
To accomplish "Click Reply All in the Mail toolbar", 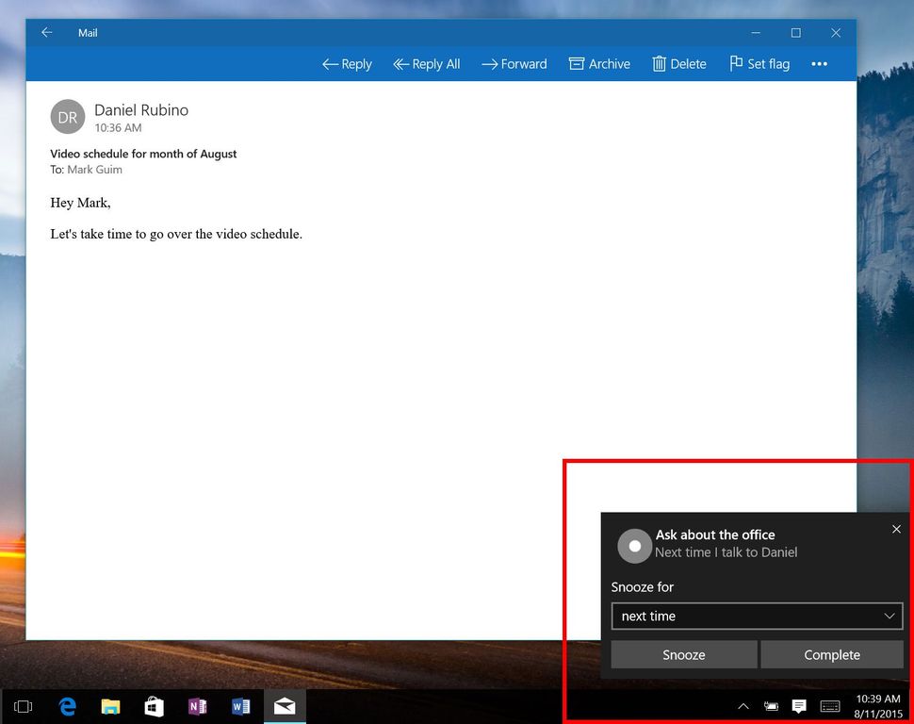I will (426, 63).
